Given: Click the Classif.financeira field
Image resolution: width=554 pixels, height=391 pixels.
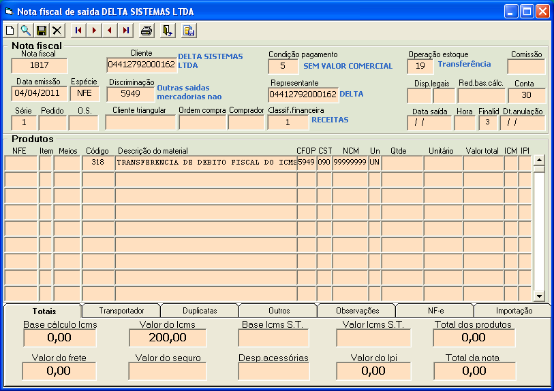Looking at the screenshot, I should coord(288,122).
